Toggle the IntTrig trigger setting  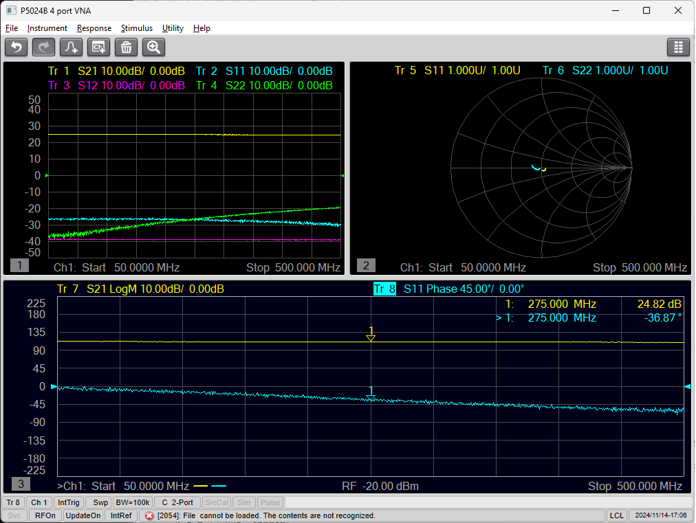(69, 502)
